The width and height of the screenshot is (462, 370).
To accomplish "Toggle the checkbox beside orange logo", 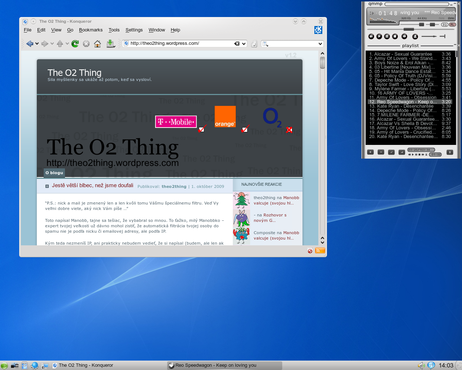I will 245,129.
